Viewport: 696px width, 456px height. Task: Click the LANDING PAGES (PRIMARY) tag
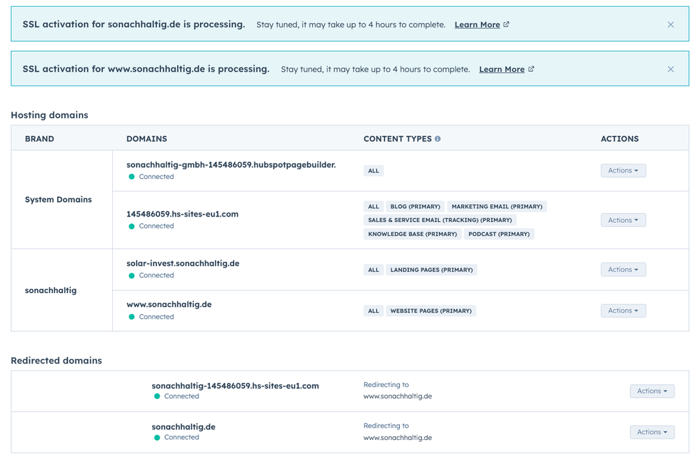coord(431,269)
